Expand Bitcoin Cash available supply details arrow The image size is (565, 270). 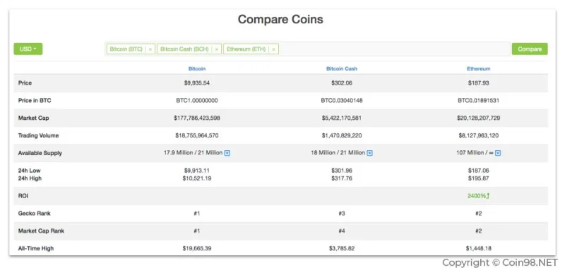[369, 153]
